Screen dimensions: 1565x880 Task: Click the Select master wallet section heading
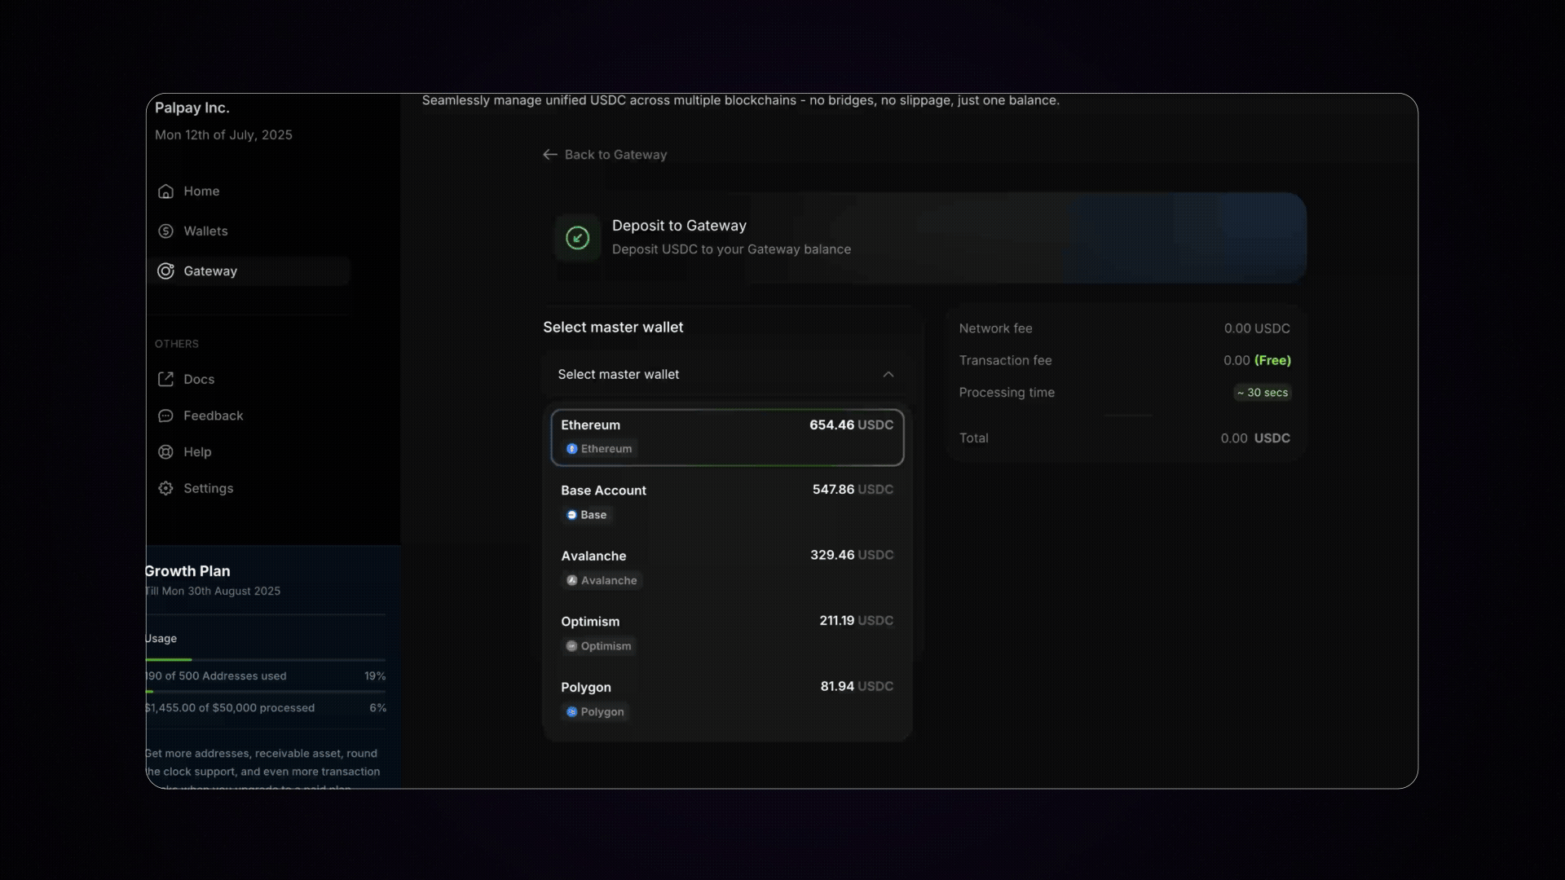pyautogui.click(x=613, y=328)
